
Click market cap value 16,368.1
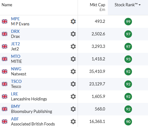[97, 121]
